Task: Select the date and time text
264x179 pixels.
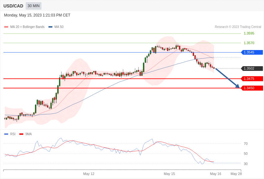Action: [37, 15]
